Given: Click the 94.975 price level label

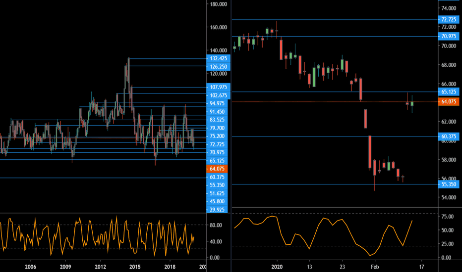Looking at the screenshot, I should click(217, 103).
